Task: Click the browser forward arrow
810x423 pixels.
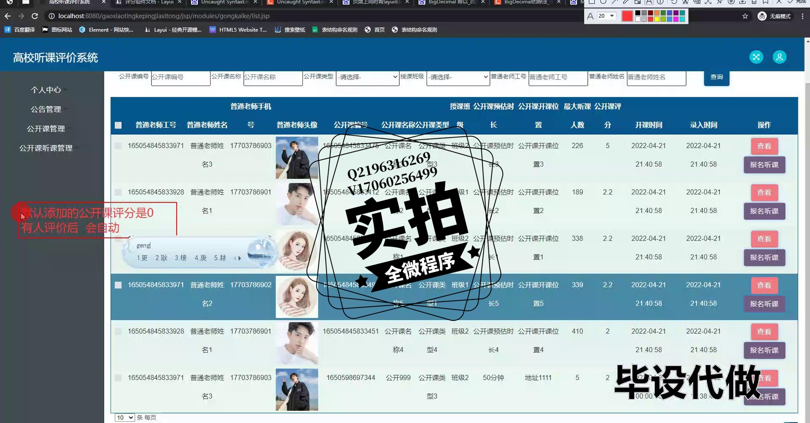Action: 21,16
